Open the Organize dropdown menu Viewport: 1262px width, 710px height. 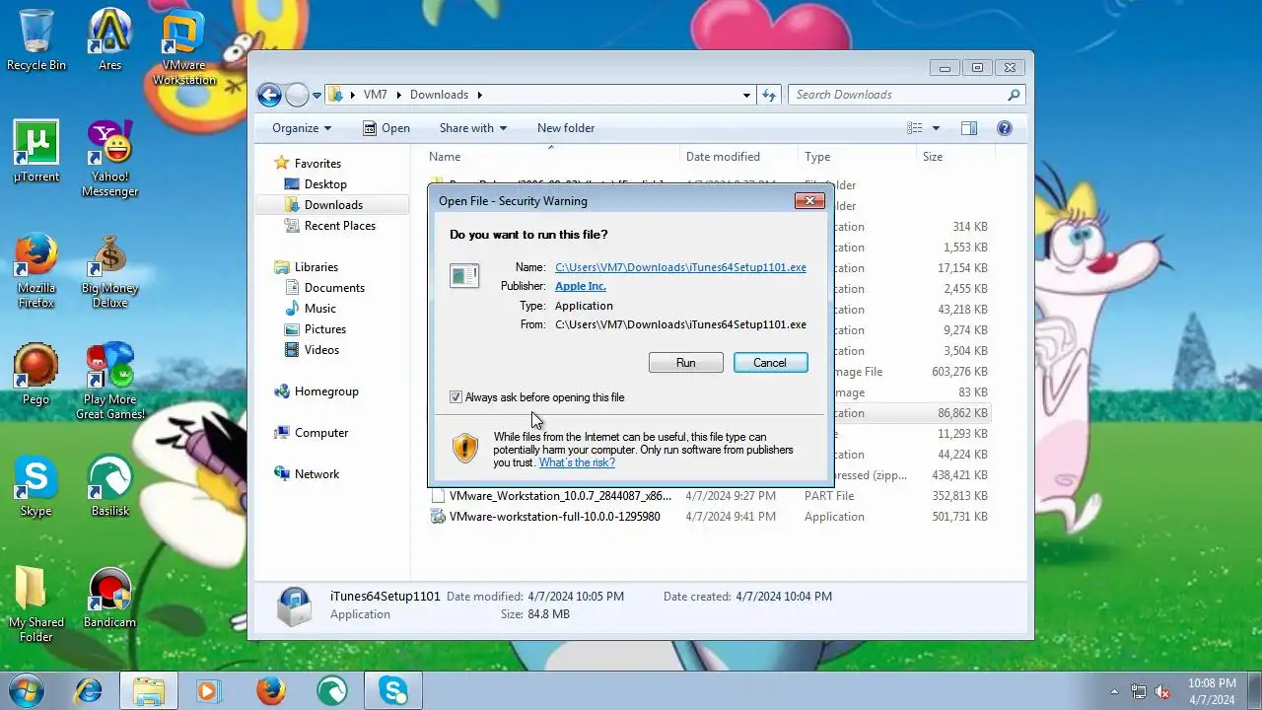click(x=302, y=128)
